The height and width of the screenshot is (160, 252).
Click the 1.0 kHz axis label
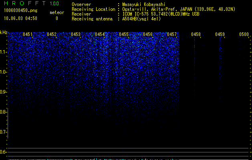click(3, 72)
